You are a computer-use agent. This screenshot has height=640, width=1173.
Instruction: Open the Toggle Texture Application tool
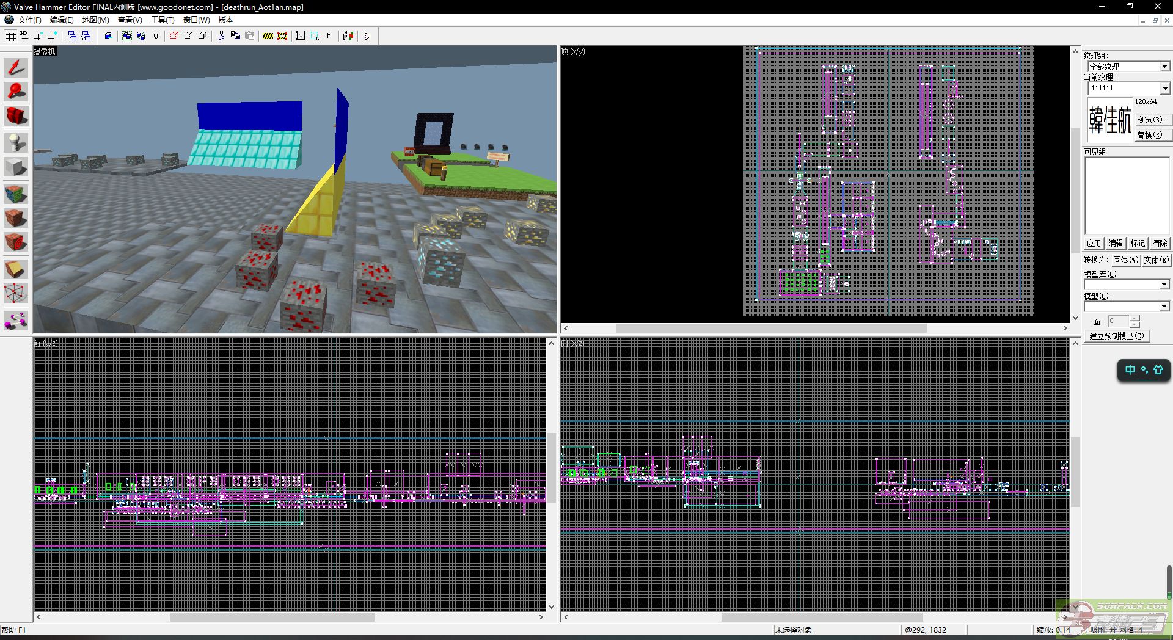pos(16,194)
